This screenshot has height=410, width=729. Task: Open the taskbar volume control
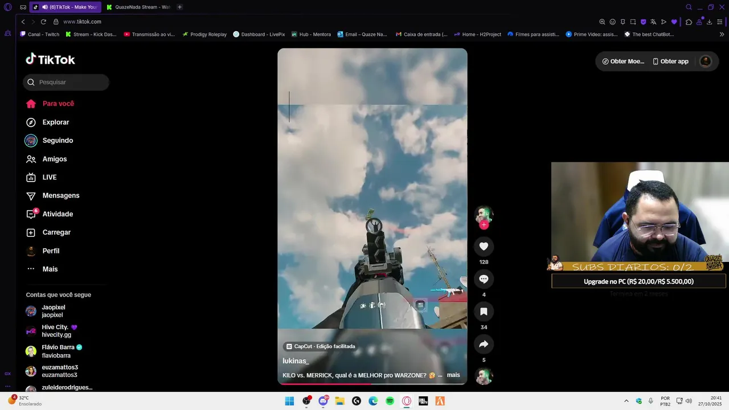click(689, 401)
